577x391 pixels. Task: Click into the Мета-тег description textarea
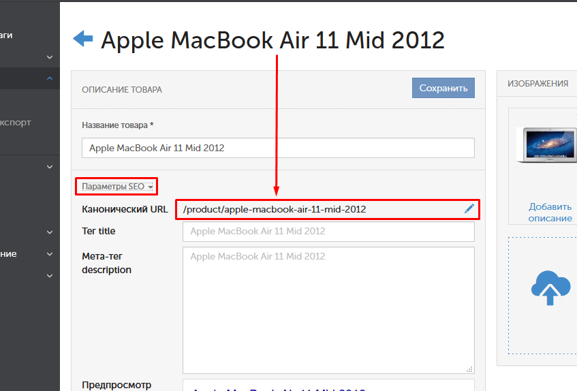click(328, 310)
